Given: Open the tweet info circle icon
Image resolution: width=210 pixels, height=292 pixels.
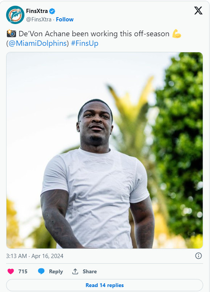Looking at the screenshot, I should (198, 256).
